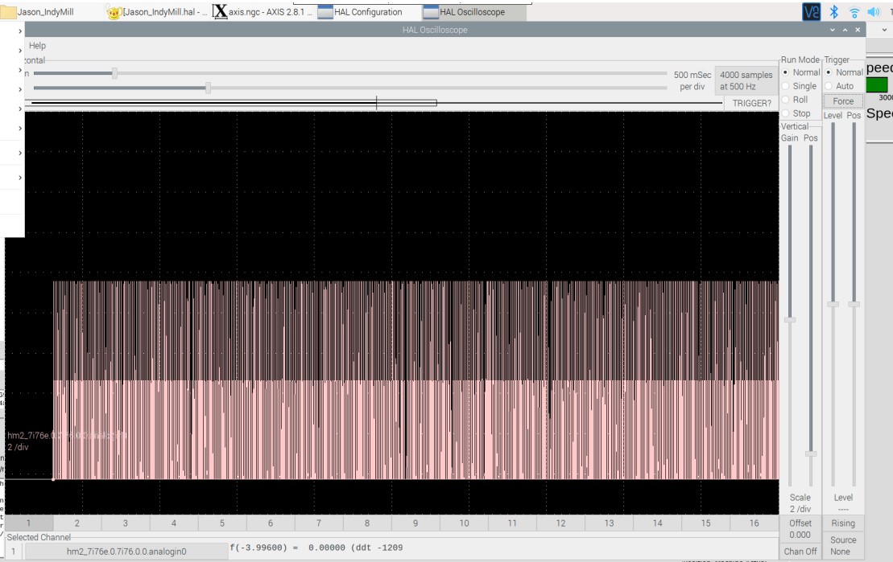Select channel 8 tab
This screenshot has height=562, width=893.
(367, 523)
